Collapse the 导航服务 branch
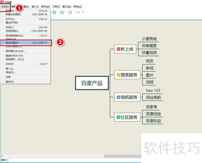Screen dimensions: 202x163 click(141, 97)
